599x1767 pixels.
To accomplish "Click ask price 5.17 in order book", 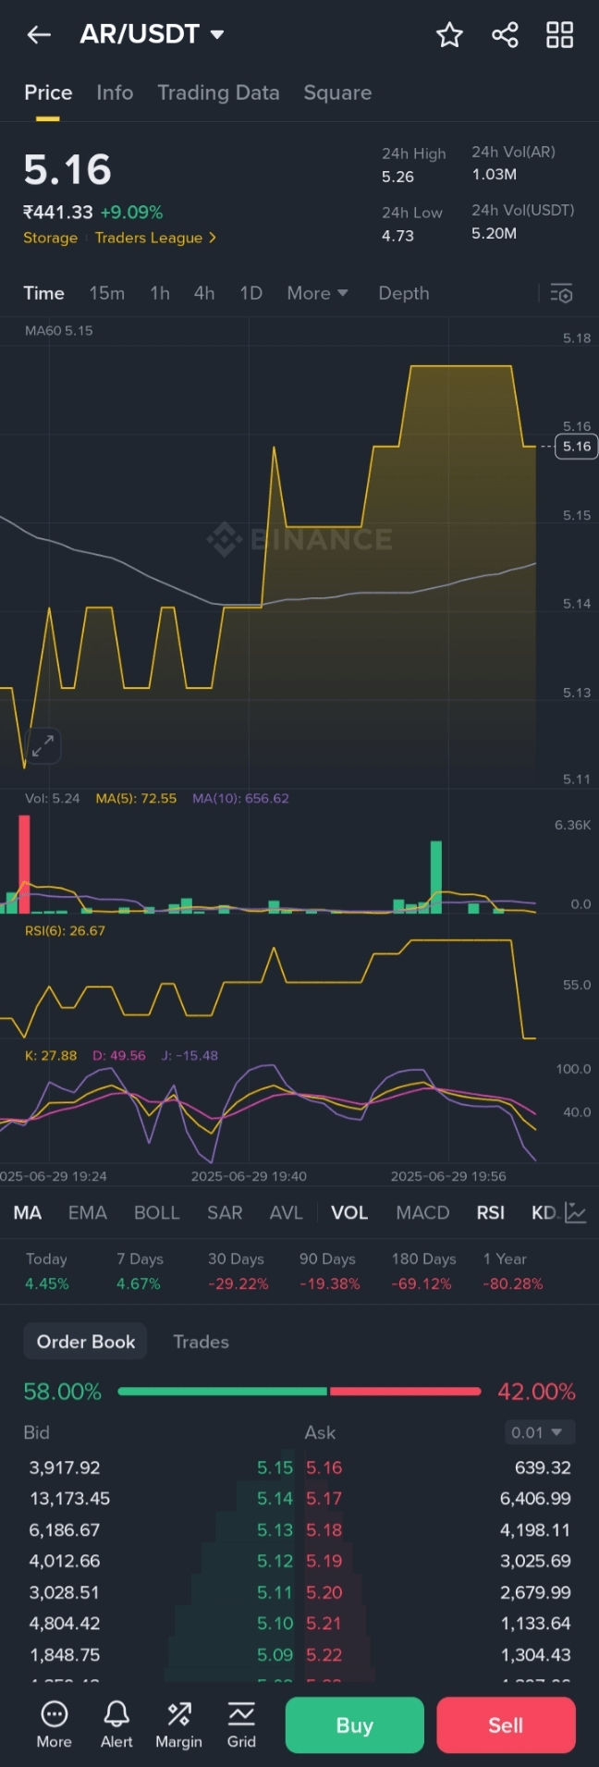I will [324, 1498].
